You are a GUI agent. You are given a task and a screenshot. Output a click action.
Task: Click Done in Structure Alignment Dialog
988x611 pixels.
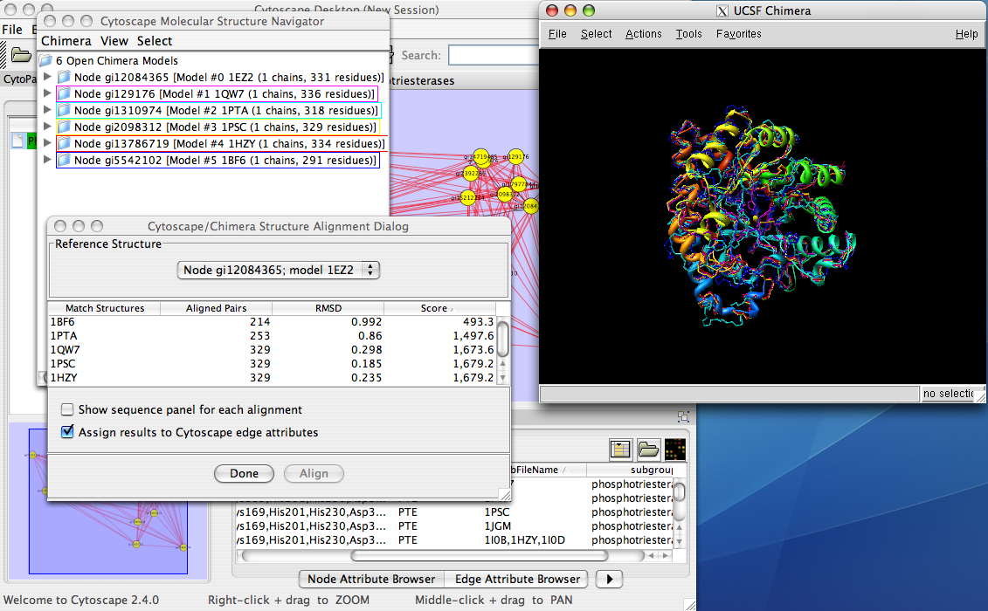pos(244,474)
